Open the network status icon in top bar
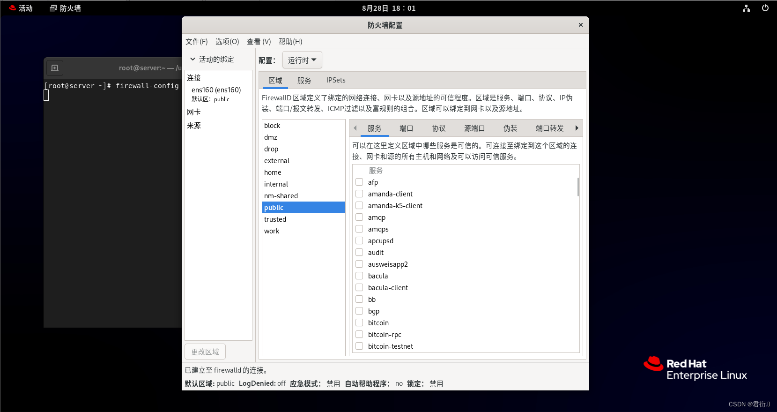This screenshot has width=777, height=412. click(746, 8)
